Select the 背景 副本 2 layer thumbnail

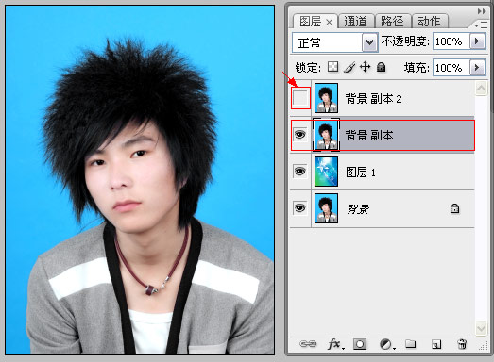tap(327, 98)
